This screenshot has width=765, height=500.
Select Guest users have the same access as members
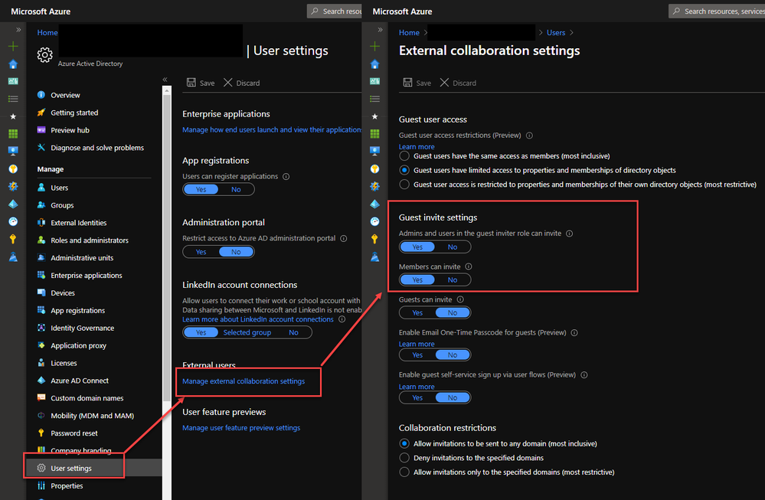[x=404, y=156]
